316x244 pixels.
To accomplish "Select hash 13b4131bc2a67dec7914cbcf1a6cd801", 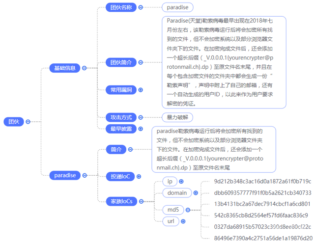I will click(x=262, y=204).
